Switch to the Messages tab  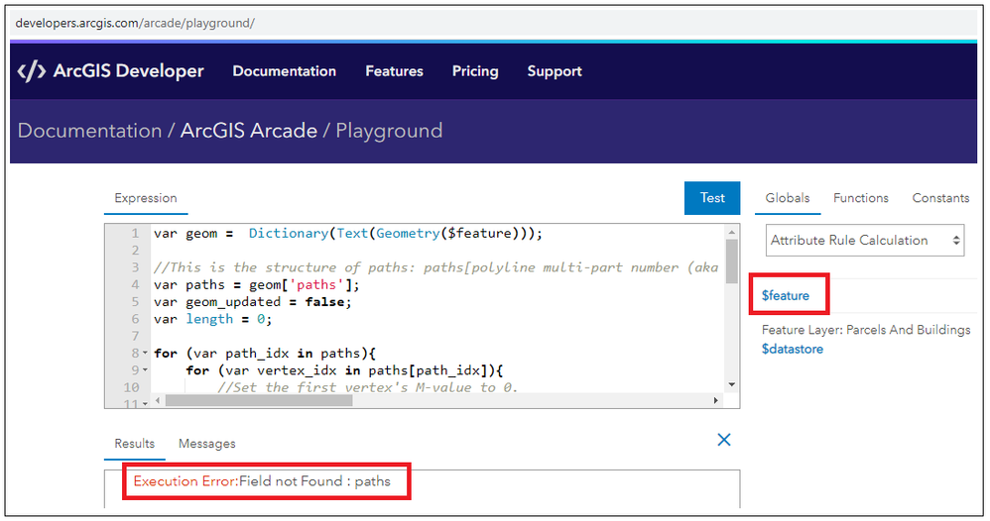pyautogui.click(x=207, y=444)
